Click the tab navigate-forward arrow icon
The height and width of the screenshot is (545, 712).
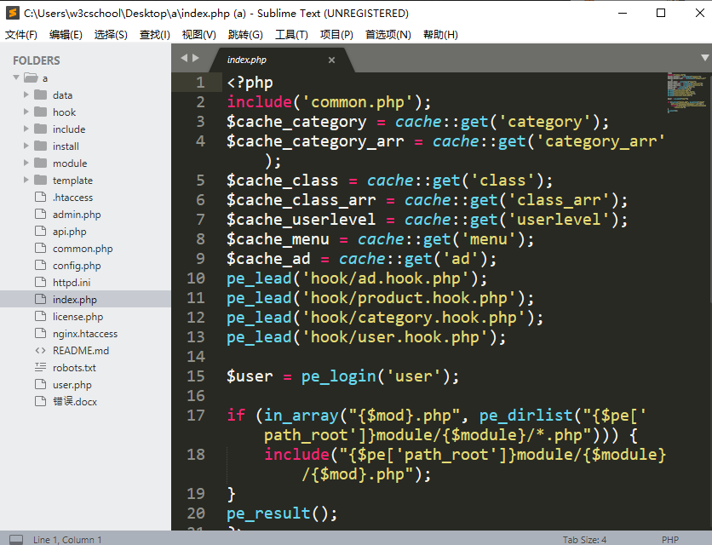click(196, 58)
